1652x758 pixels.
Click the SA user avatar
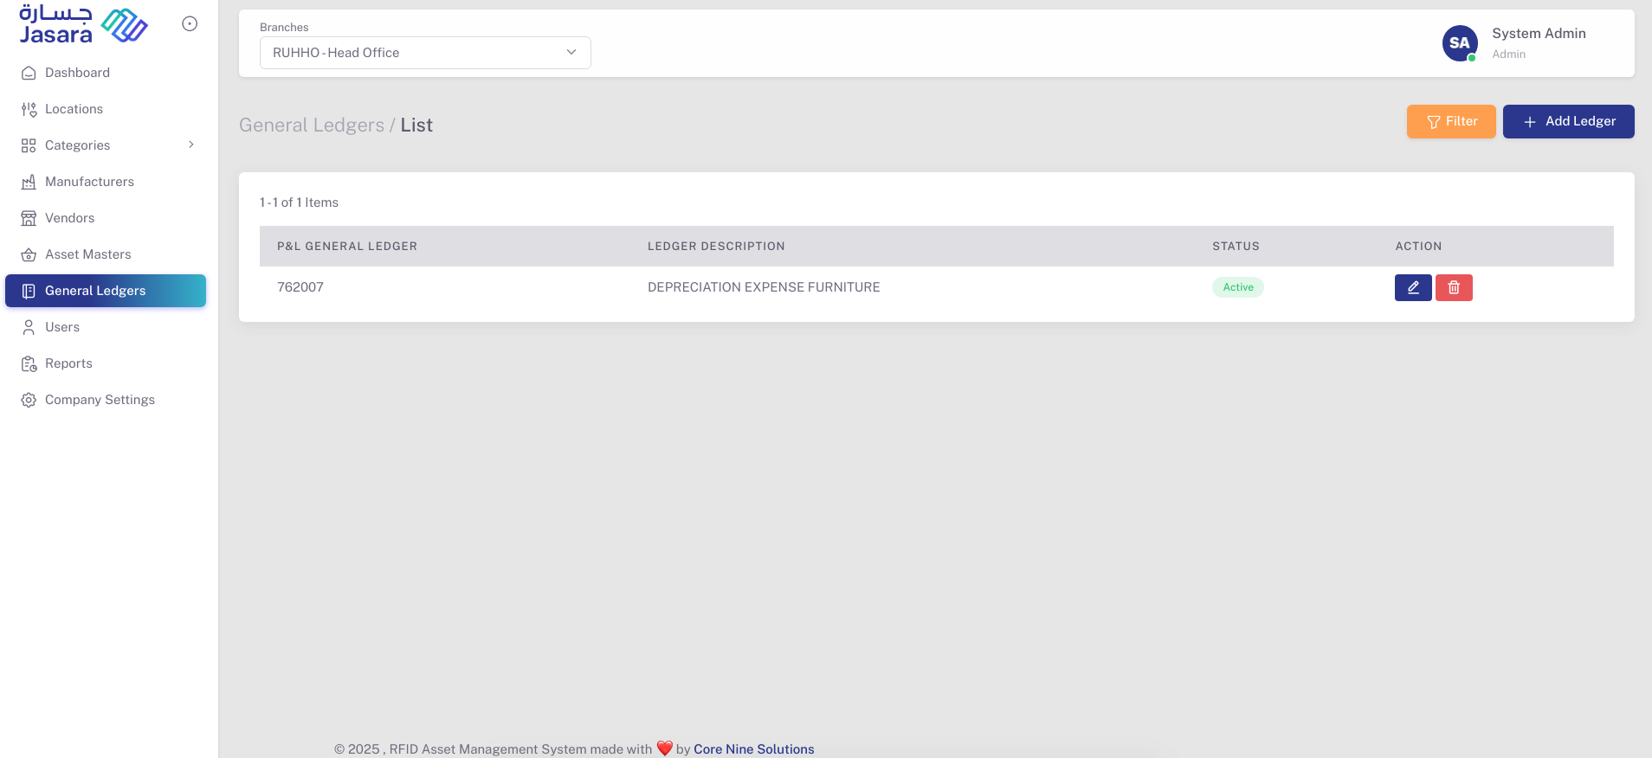[x=1459, y=43]
